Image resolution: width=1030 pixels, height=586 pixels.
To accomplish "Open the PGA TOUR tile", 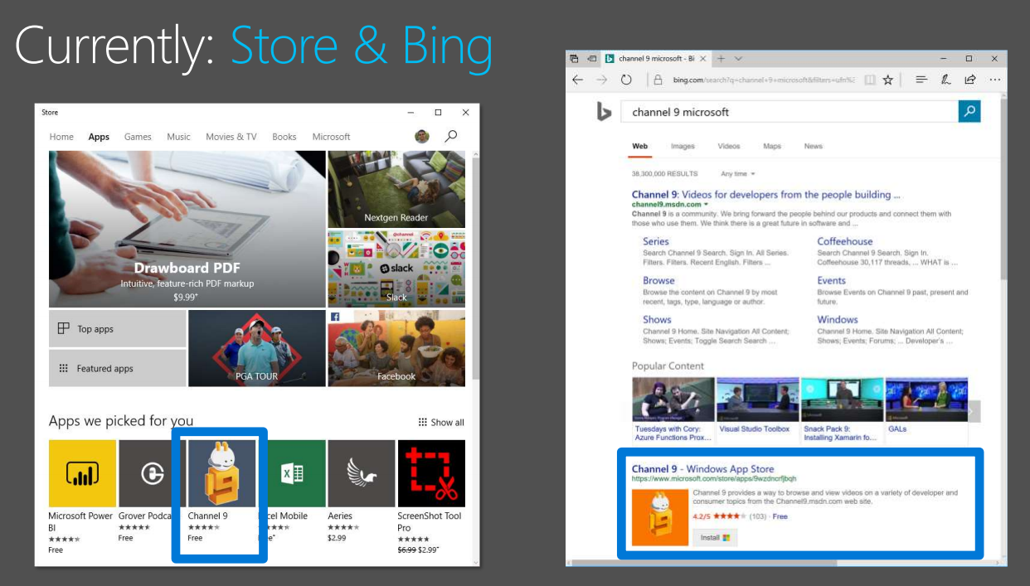I will [x=256, y=348].
